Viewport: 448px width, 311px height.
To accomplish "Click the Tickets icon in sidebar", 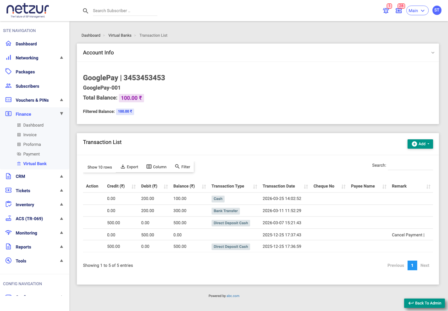I will (9, 190).
